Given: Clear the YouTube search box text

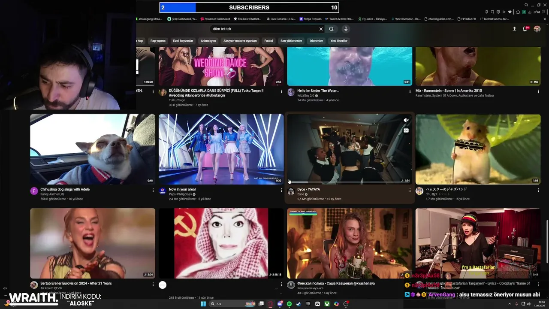Looking at the screenshot, I should (321, 29).
